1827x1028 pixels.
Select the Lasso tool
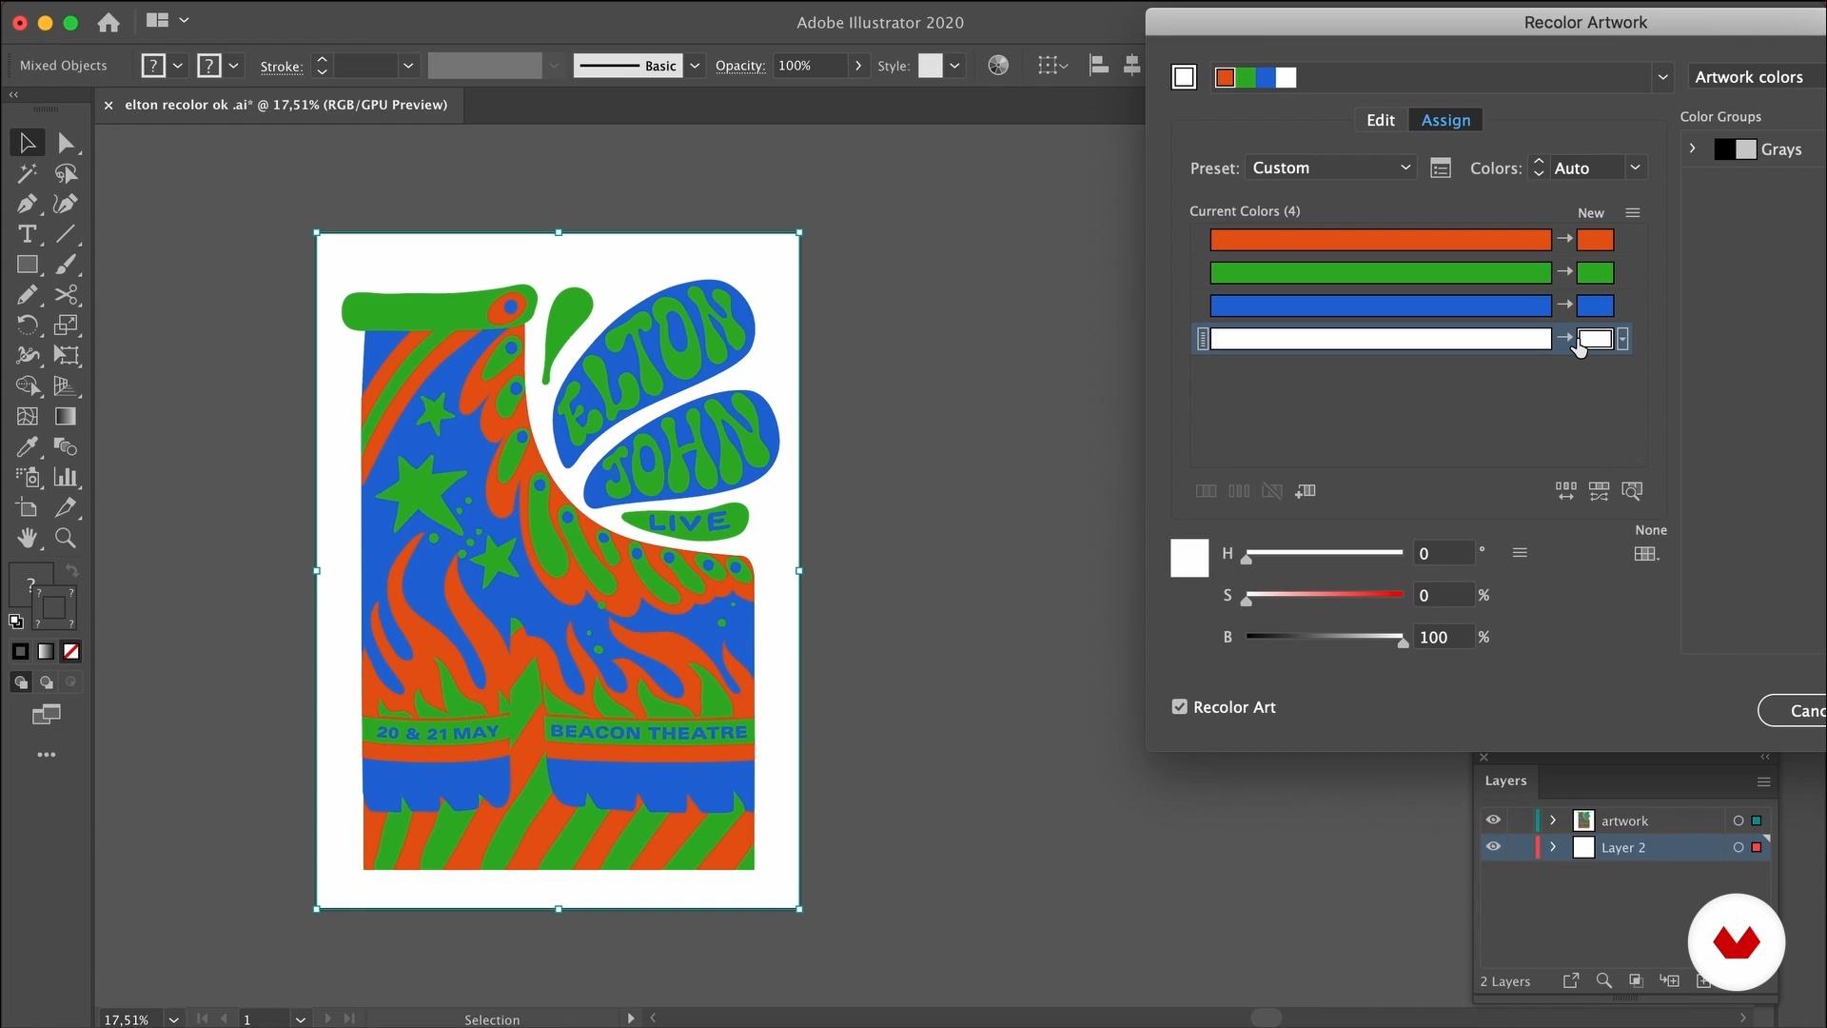click(66, 173)
